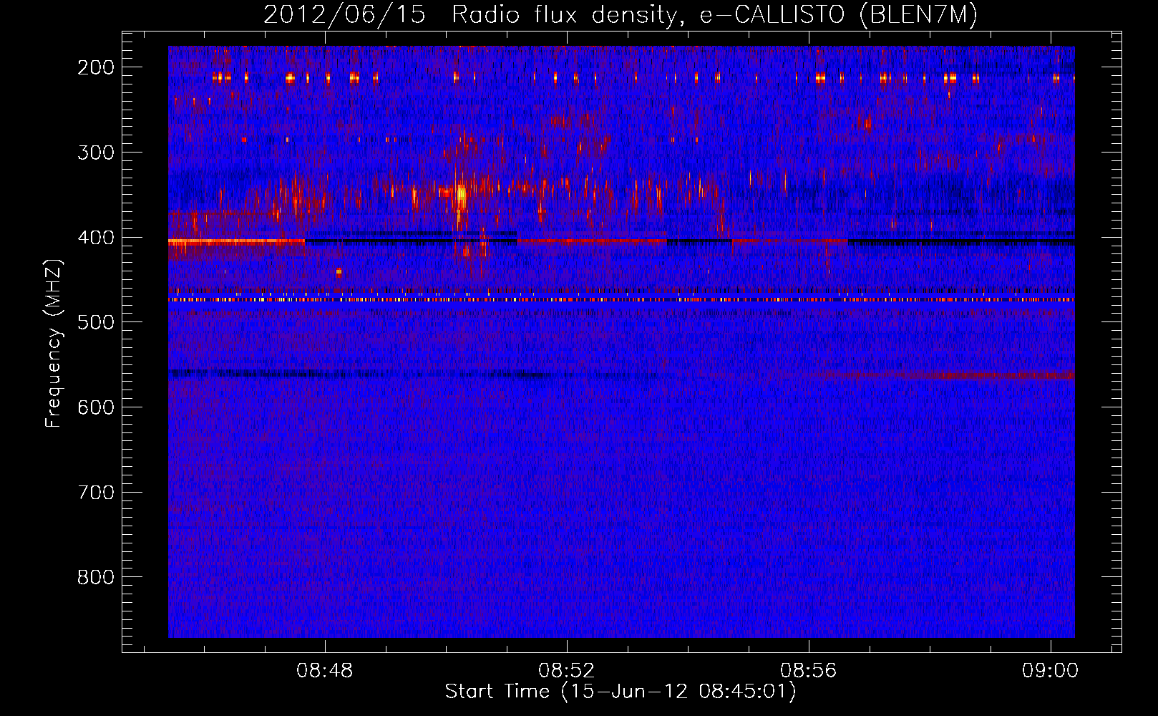Click the 08:52 time tick label
1158x716 pixels.
[x=567, y=671]
